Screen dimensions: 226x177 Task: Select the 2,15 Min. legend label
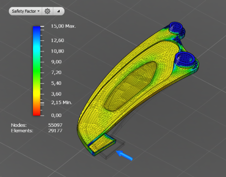(62, 103)
